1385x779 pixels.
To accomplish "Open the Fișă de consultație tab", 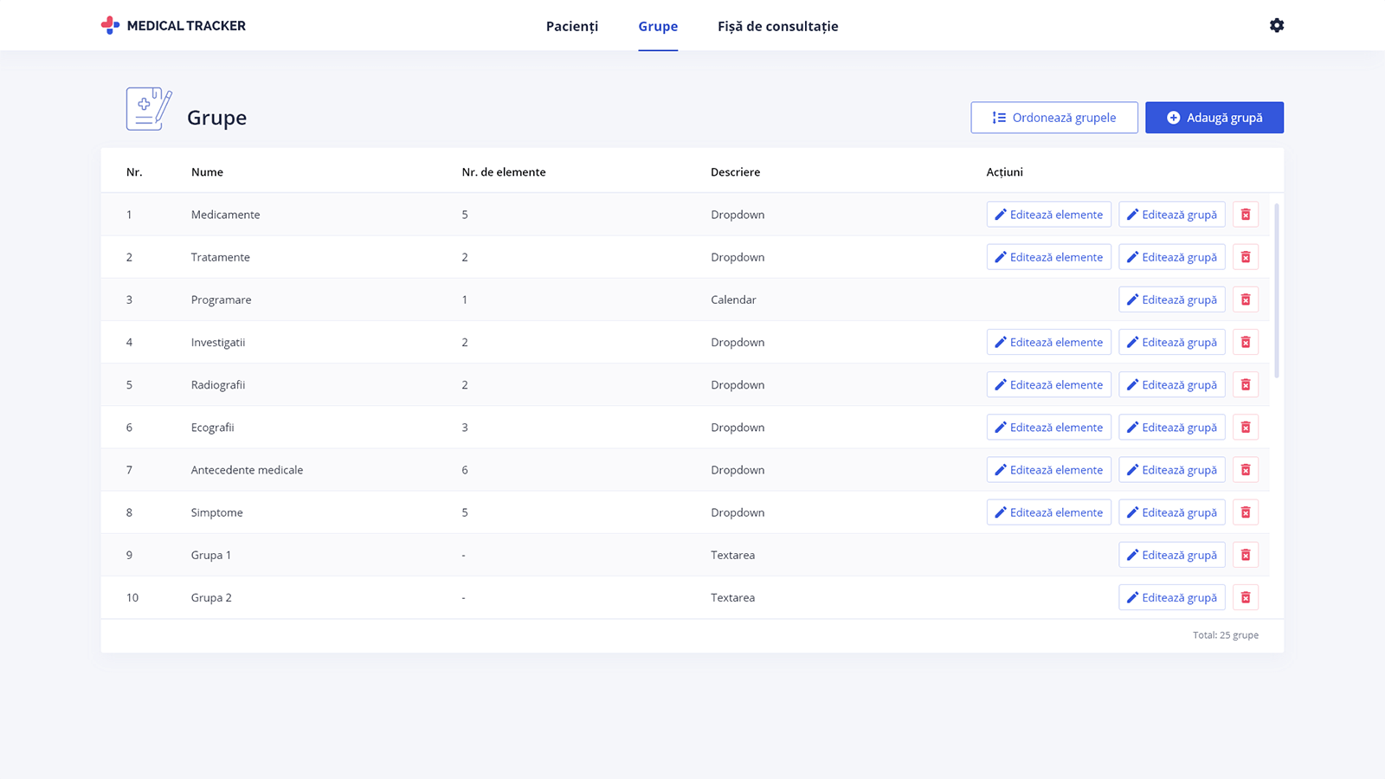I will tap(778, 26).
